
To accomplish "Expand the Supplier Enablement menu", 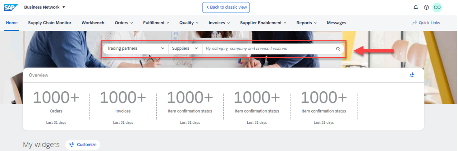I will [263, 23].
